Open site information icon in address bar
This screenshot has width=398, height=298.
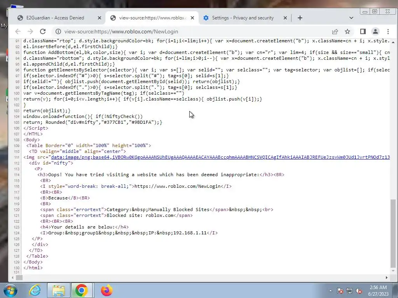point(58,31)
